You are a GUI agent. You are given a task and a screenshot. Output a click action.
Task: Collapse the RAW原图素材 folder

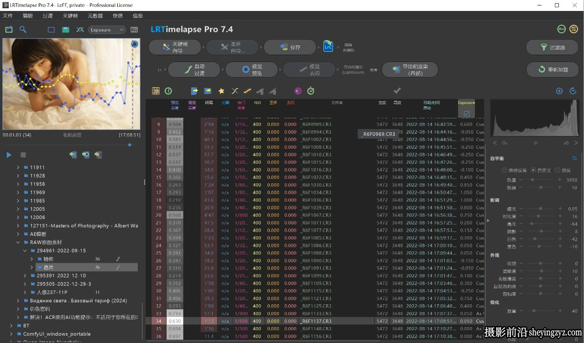click(18, 242)
